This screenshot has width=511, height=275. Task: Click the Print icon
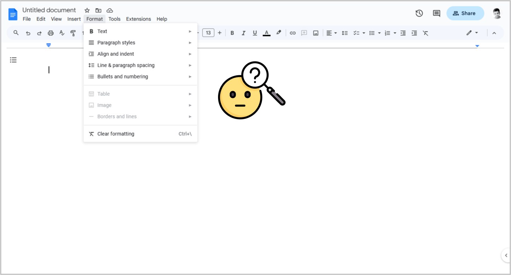[x=51, y=33]
